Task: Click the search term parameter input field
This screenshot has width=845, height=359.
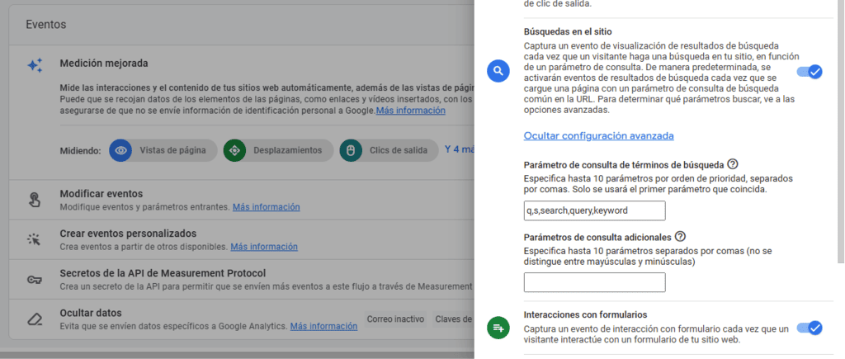Action: [594, 211]
